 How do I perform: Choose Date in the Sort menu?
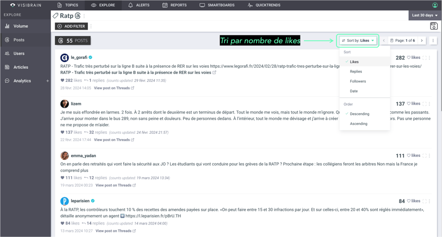click(x=365, y=91)
